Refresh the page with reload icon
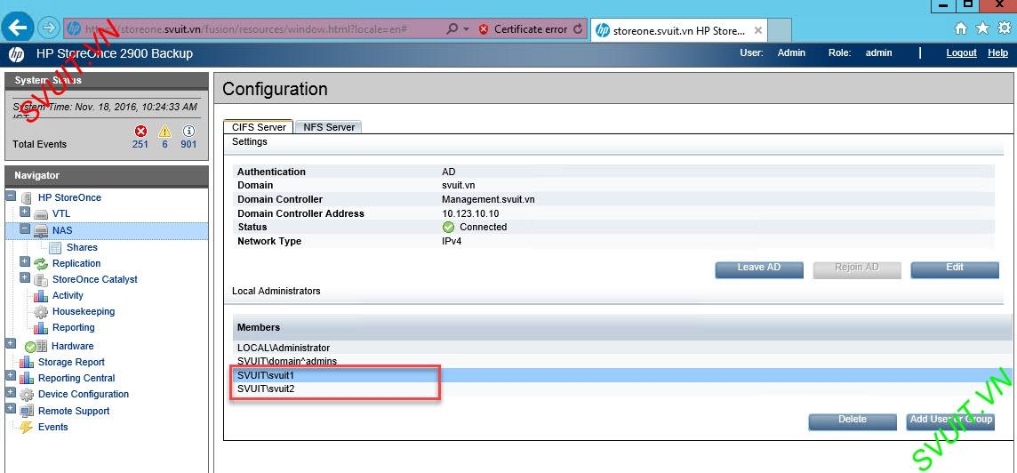Viewport: 1017px width, 473px height. [578, 29]
